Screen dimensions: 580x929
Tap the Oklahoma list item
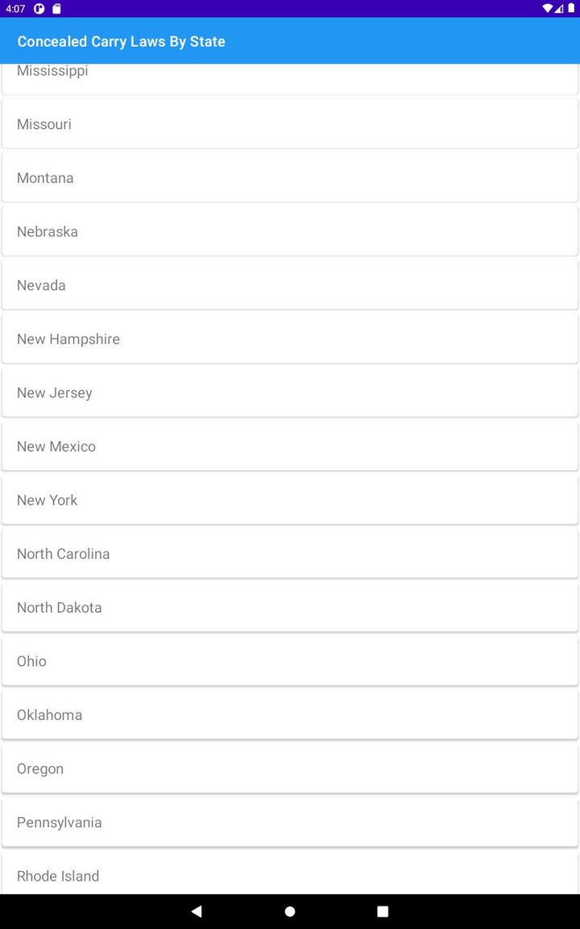(290, 714)
